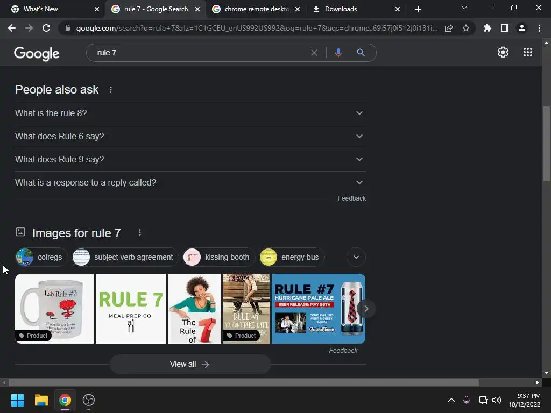Screen dimensions: 551x413
Task: Open More options beside People also ask
Action: (111, 90)
